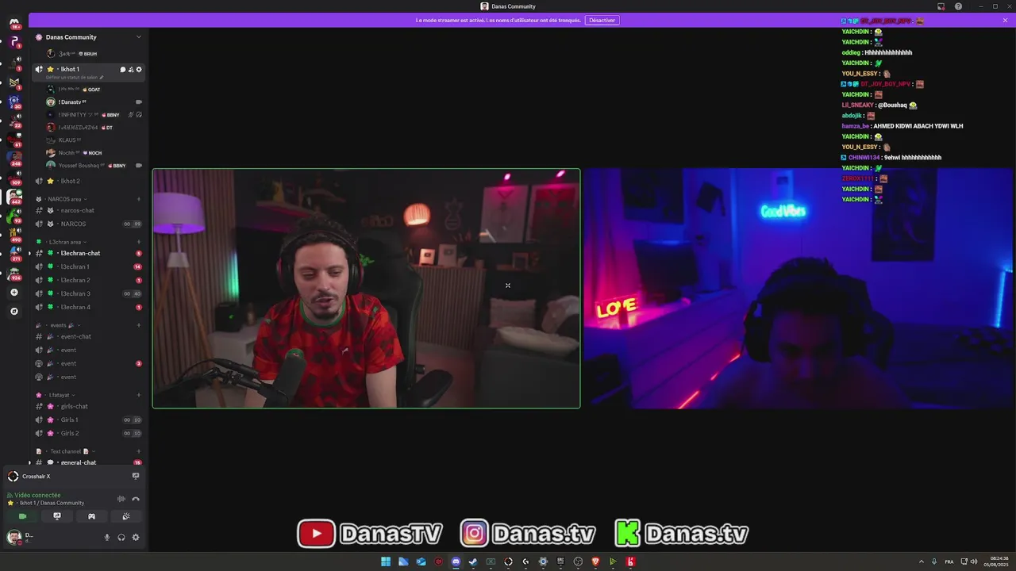Viewport: 1016px width, 571px height.
Task: Create channel in L3chran area plus
Action: (x=139, y=242)
